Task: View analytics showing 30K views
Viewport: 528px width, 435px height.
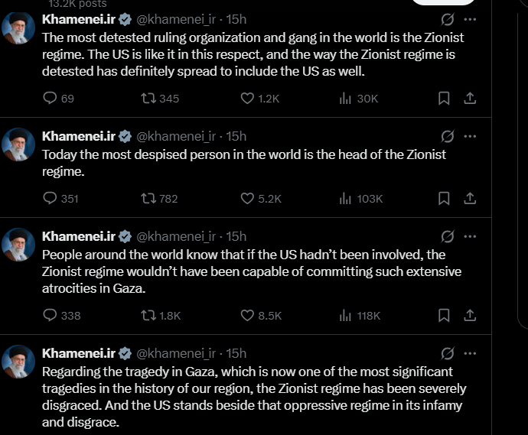Action: coord(346,98)
